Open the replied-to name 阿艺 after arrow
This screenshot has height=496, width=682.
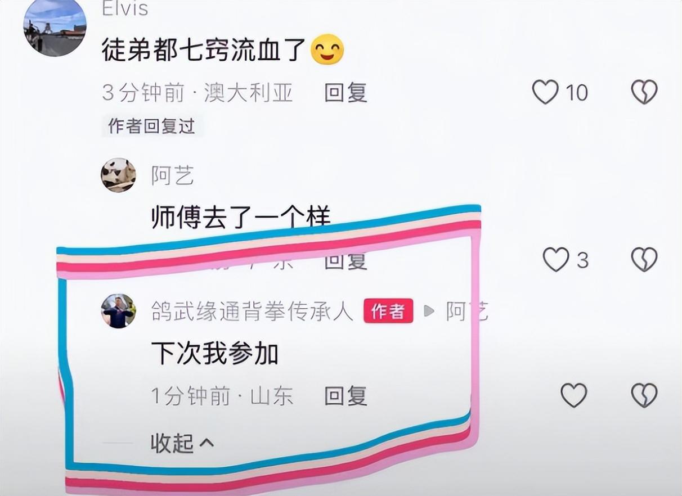coord(467,311)
